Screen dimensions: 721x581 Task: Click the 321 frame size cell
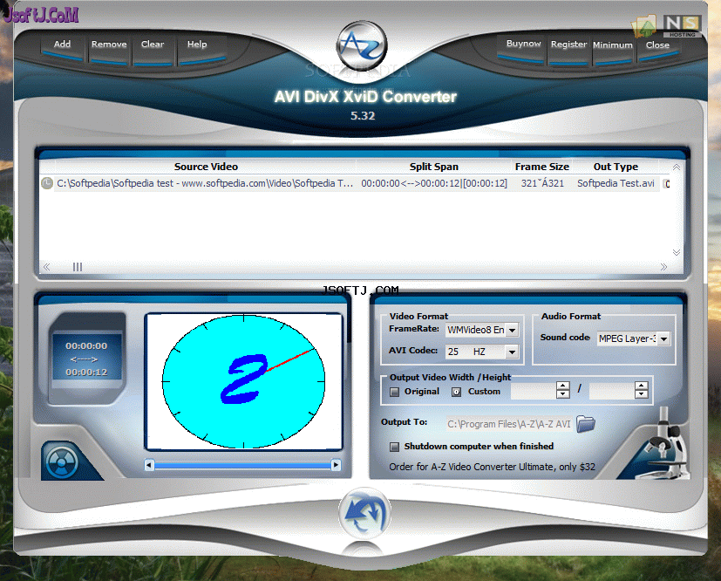tap(542, 183)
